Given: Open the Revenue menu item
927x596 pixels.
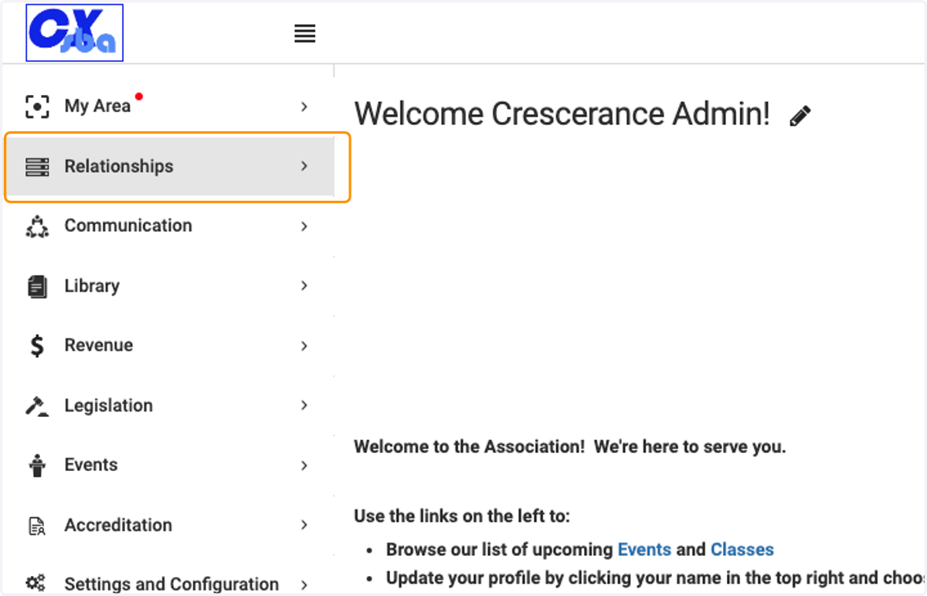Looking at the screenshot, I should click(168, 346).
